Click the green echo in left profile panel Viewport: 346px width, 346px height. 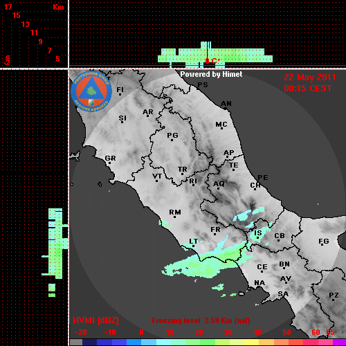[x=55, y=244]
